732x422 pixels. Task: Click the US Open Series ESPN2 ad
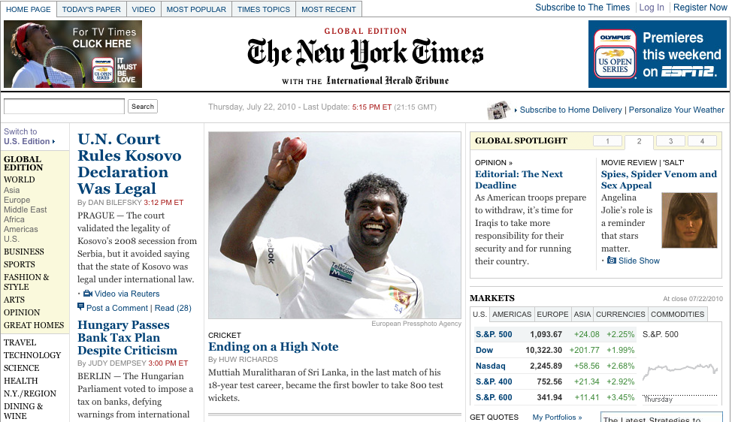(658, 54)
